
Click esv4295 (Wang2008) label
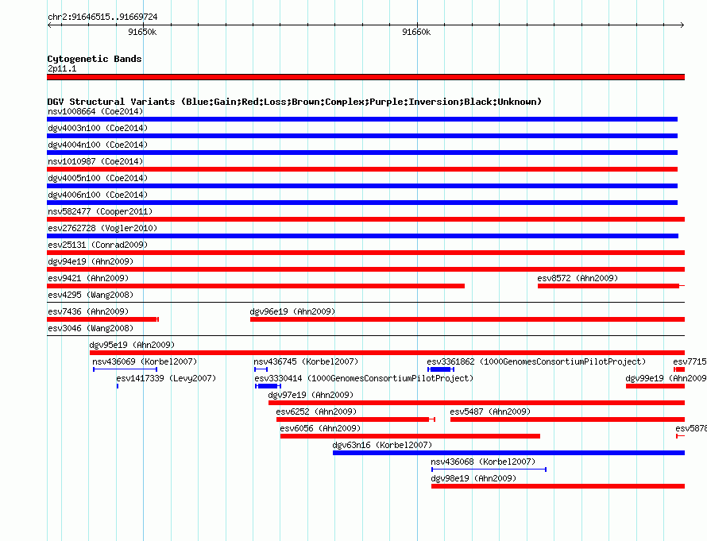[x=91, y=295]
